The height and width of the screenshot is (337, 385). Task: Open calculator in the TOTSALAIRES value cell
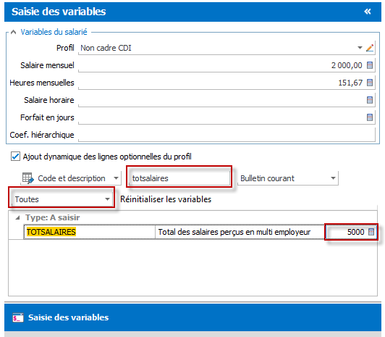coord(371,232)
